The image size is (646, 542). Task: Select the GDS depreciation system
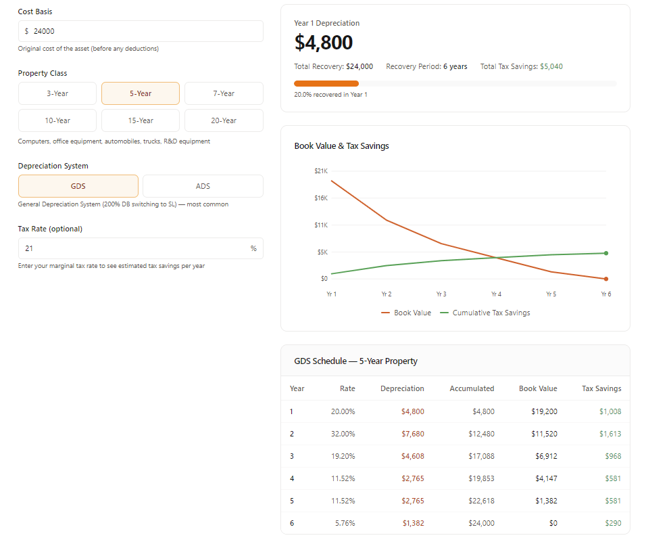(78, 186)
